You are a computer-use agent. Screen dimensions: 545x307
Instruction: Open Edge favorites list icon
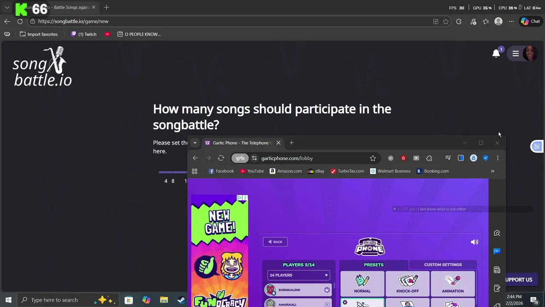click(x=486, y=21)
